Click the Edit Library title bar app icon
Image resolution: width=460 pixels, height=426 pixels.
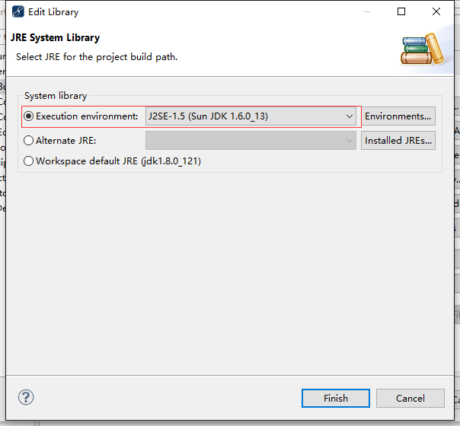point(18,11)
